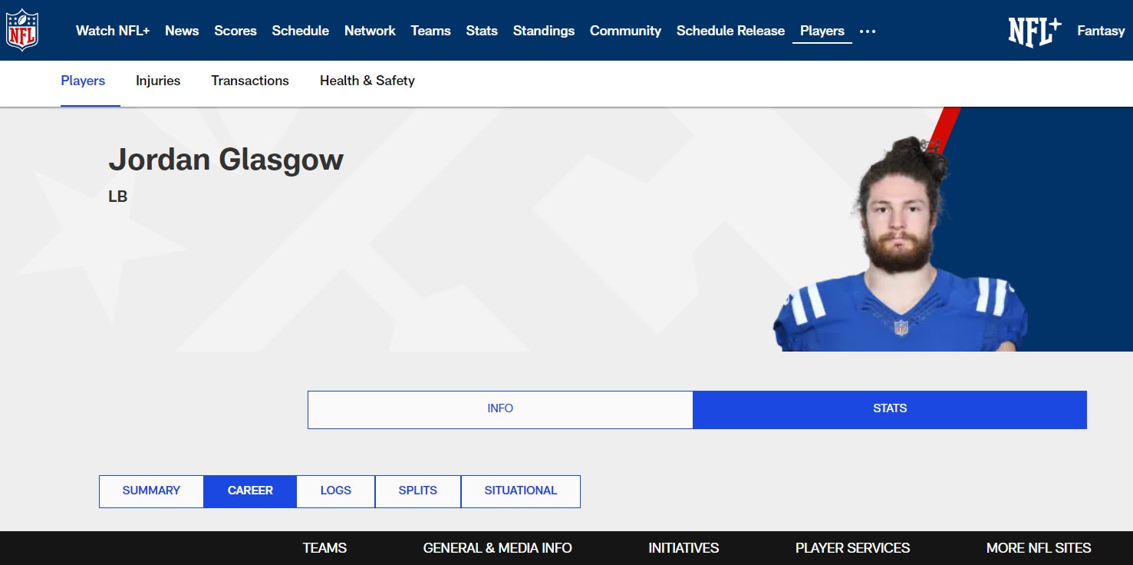Select Schedule Release in top nav

point(730,31)
